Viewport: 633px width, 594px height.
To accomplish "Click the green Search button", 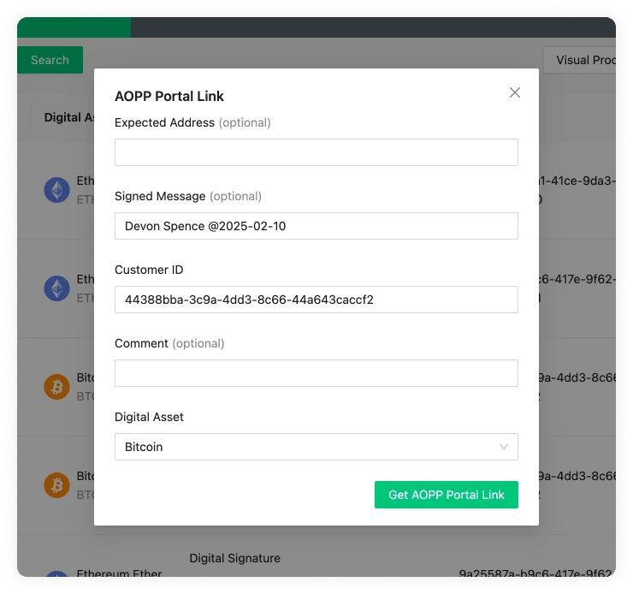I will [50, 60].
